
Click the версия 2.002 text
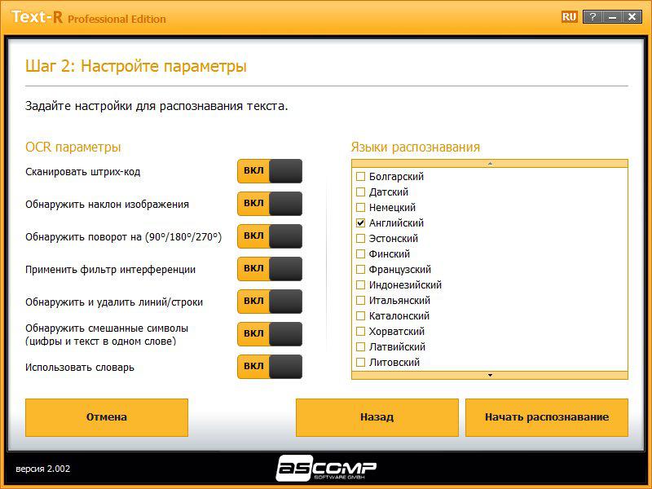click(43, 469)
